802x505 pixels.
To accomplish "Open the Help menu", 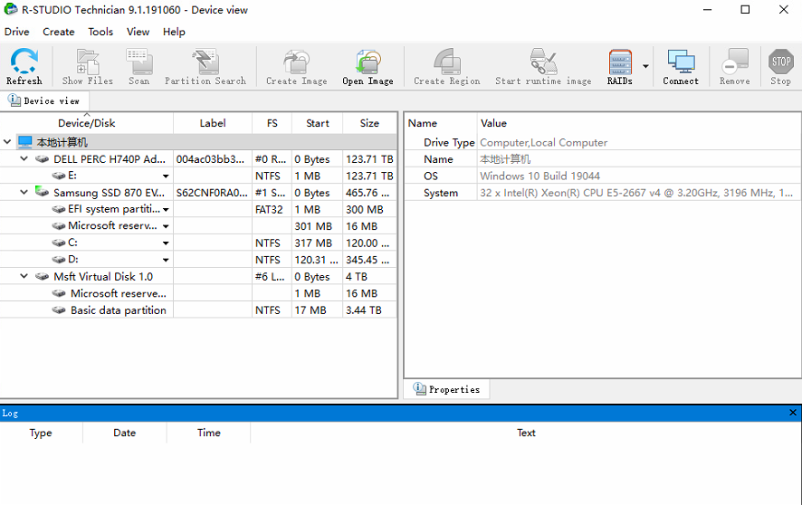I will coord(174,32).
